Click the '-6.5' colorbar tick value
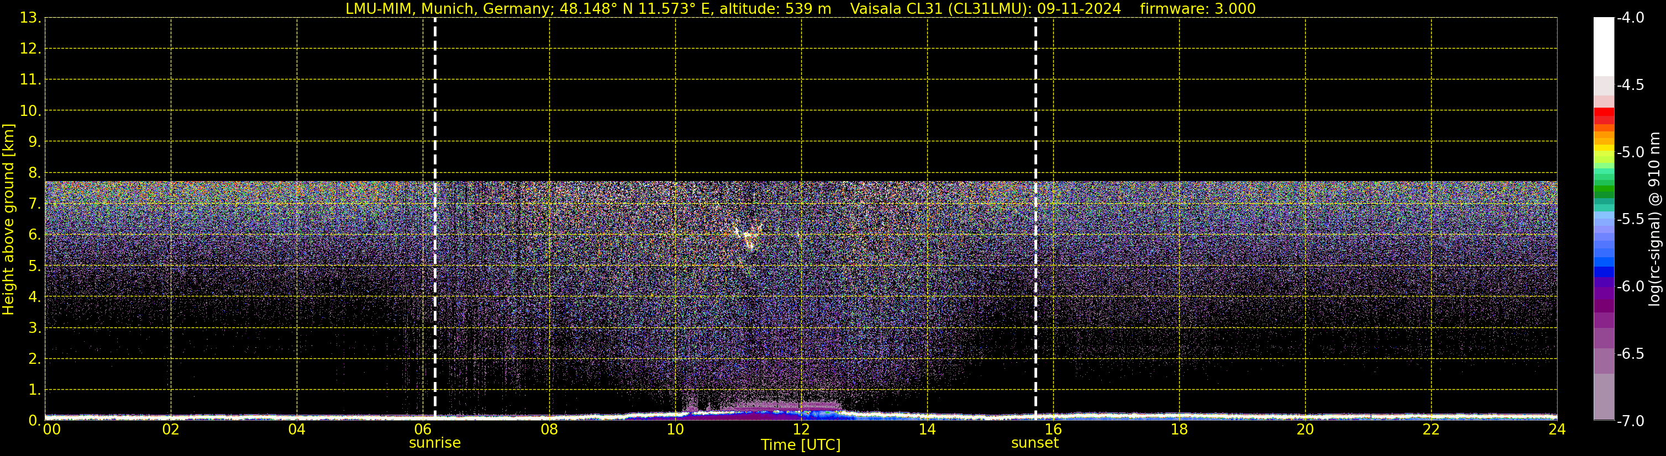This screenshot has width=1666, height=456. pos(1630,353)
